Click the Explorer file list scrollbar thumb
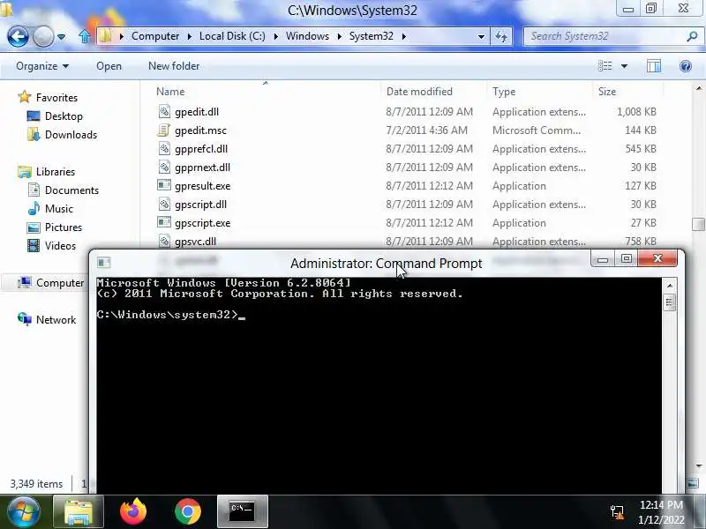 pos(698,224)
